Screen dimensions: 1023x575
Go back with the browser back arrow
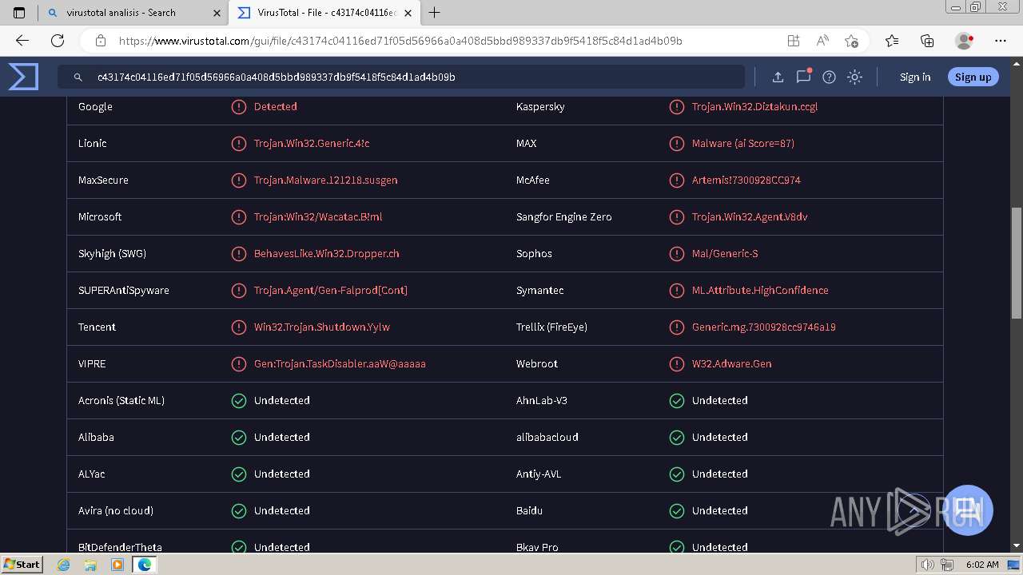point(22,41)
